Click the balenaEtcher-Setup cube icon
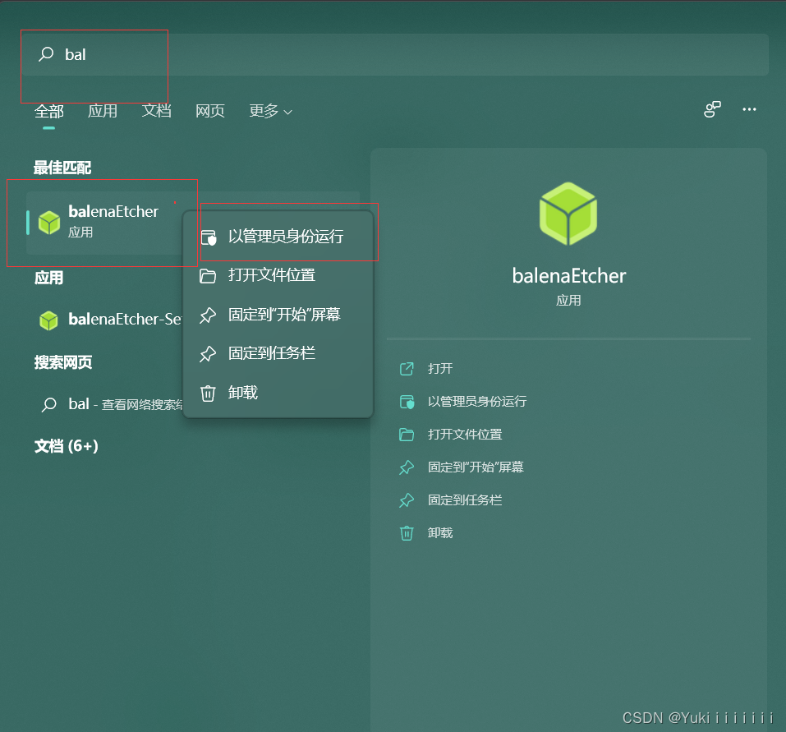 click(x=48, y=320)
